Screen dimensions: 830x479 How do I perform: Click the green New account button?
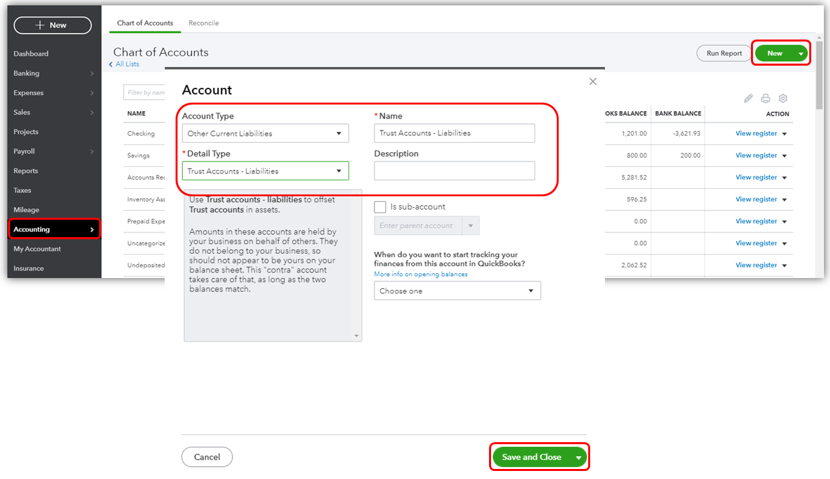(x=774, y=54)
